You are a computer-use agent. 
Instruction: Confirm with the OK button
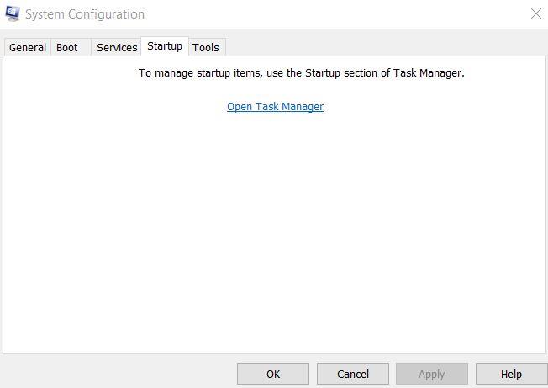273,374
